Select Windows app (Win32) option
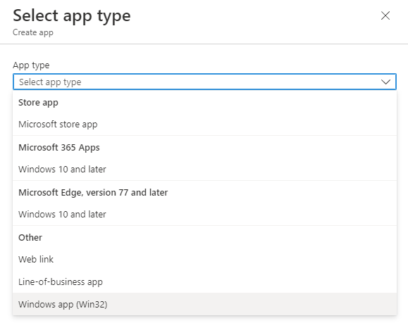This screenshot has height=323, width=408. click(x=204, y=304)
